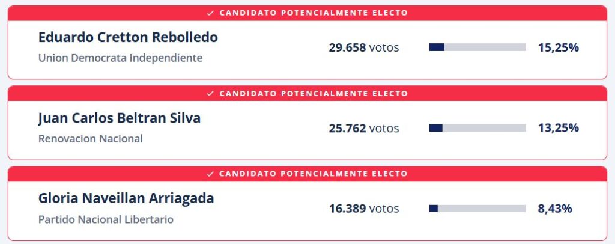Click the 13,25% percentage value
Viewport: 615px width, 244px height.
(558, 128)
